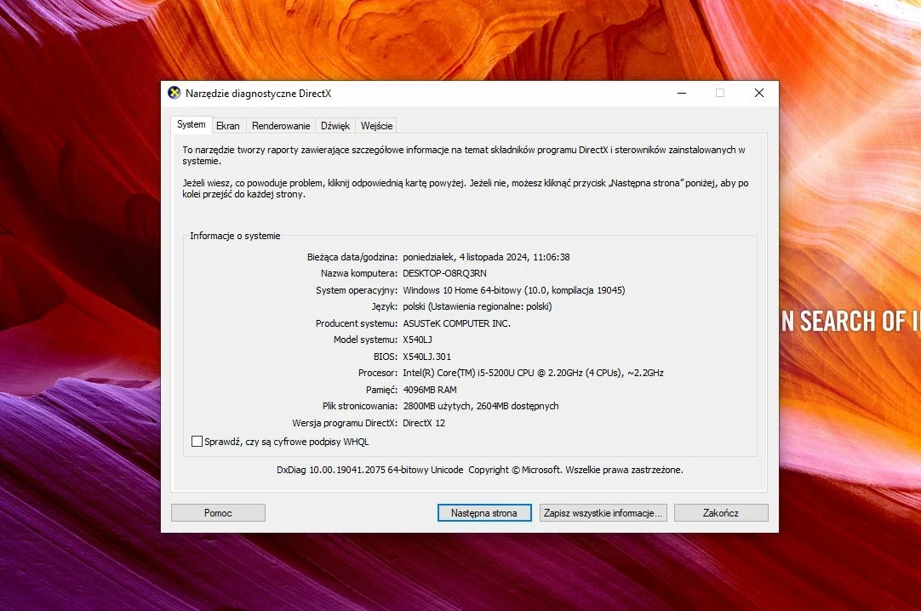
Task: Click the Intel Core i5-5200U processor value
Action: (x=534, y=373)
